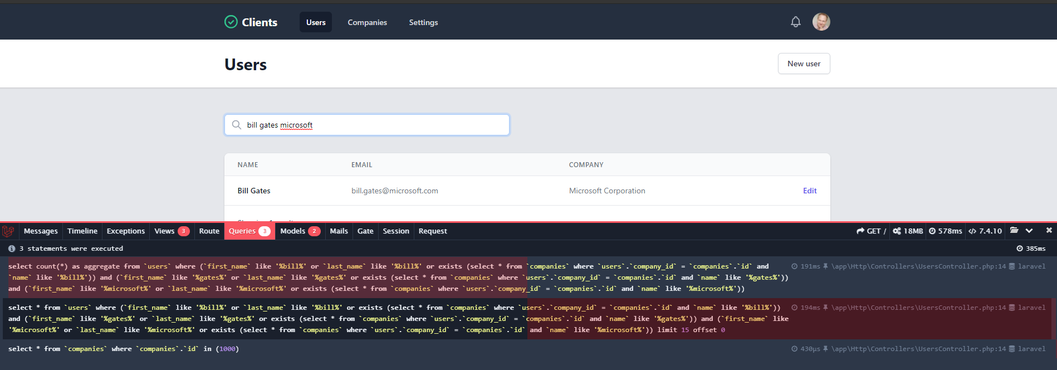Viewport: 1057px width, 370px height.
Task: Click the PHP version code icon 7.4.10
Action: (x=972, y=231)
